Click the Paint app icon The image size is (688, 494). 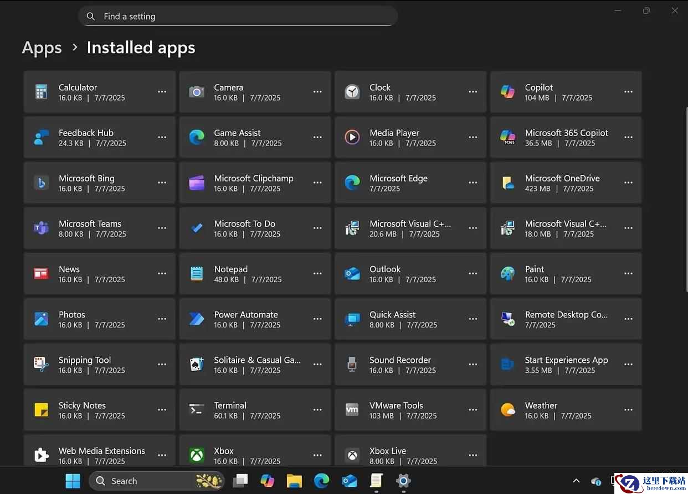(x=507, y=273)
